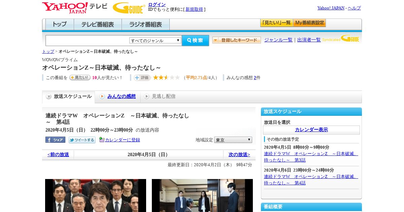Screen dimensions: 404x212
Task: Open the 地域設定 東京 dropdown
Action: click(233, 140)
